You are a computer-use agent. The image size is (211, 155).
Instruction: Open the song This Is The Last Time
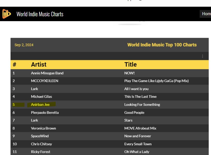(x=140, y=96)
